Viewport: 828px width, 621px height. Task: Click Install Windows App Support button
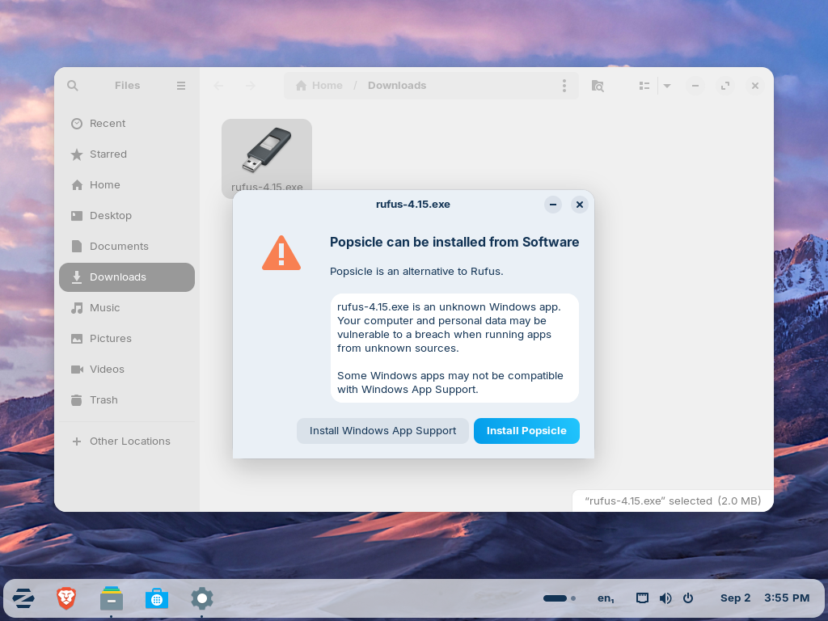click(x=382, y=431)
